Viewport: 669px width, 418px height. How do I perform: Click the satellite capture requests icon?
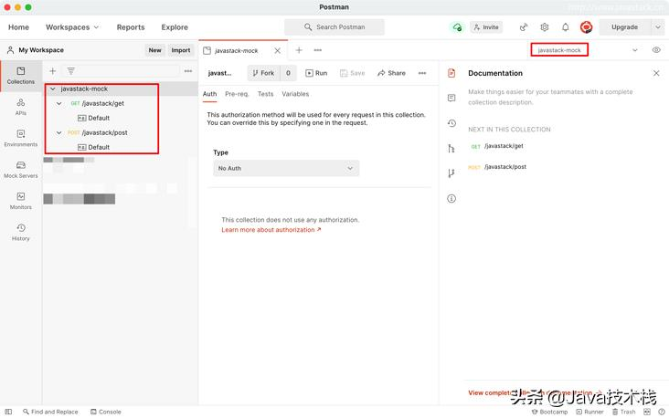[524, 26]
